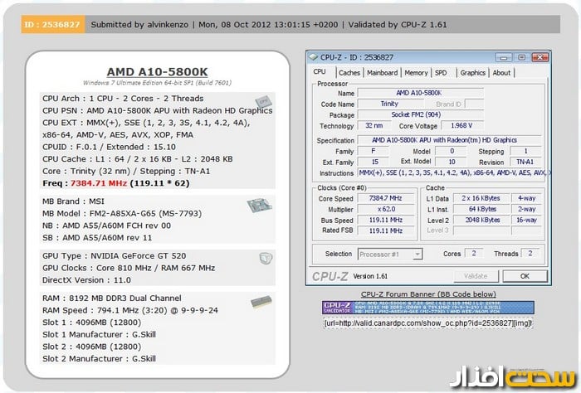Click the MB Model FM2-A85XA-G65 line
Image resolution: width=581 pixels, height=393 pixels.
[x=122, y=214]
